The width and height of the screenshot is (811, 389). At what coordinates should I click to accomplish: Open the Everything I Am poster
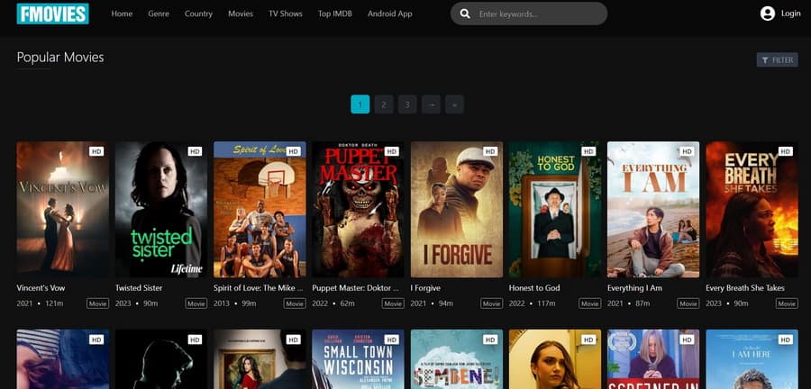653,210
